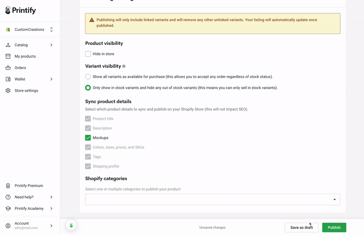Open Catalog via hanger icon

8,45
